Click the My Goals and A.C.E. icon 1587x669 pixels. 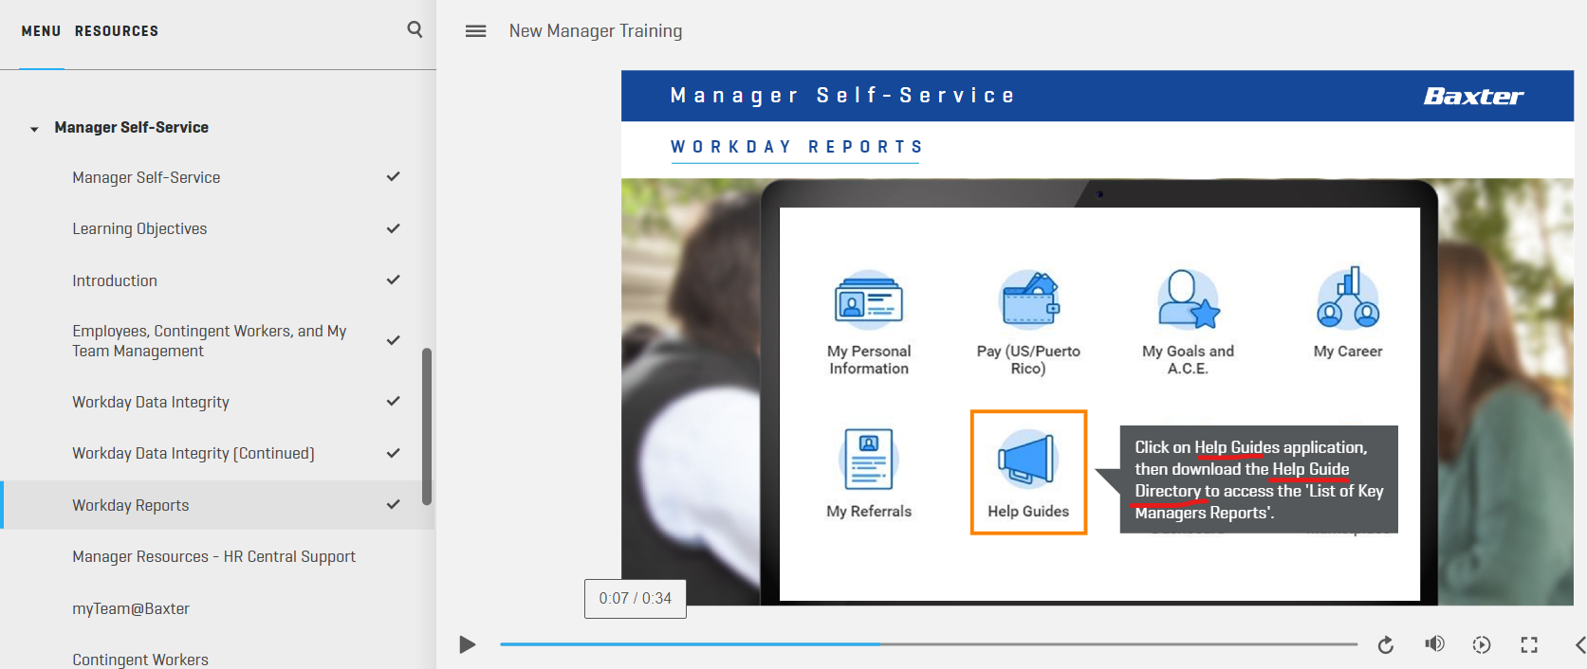(1188, 298)
